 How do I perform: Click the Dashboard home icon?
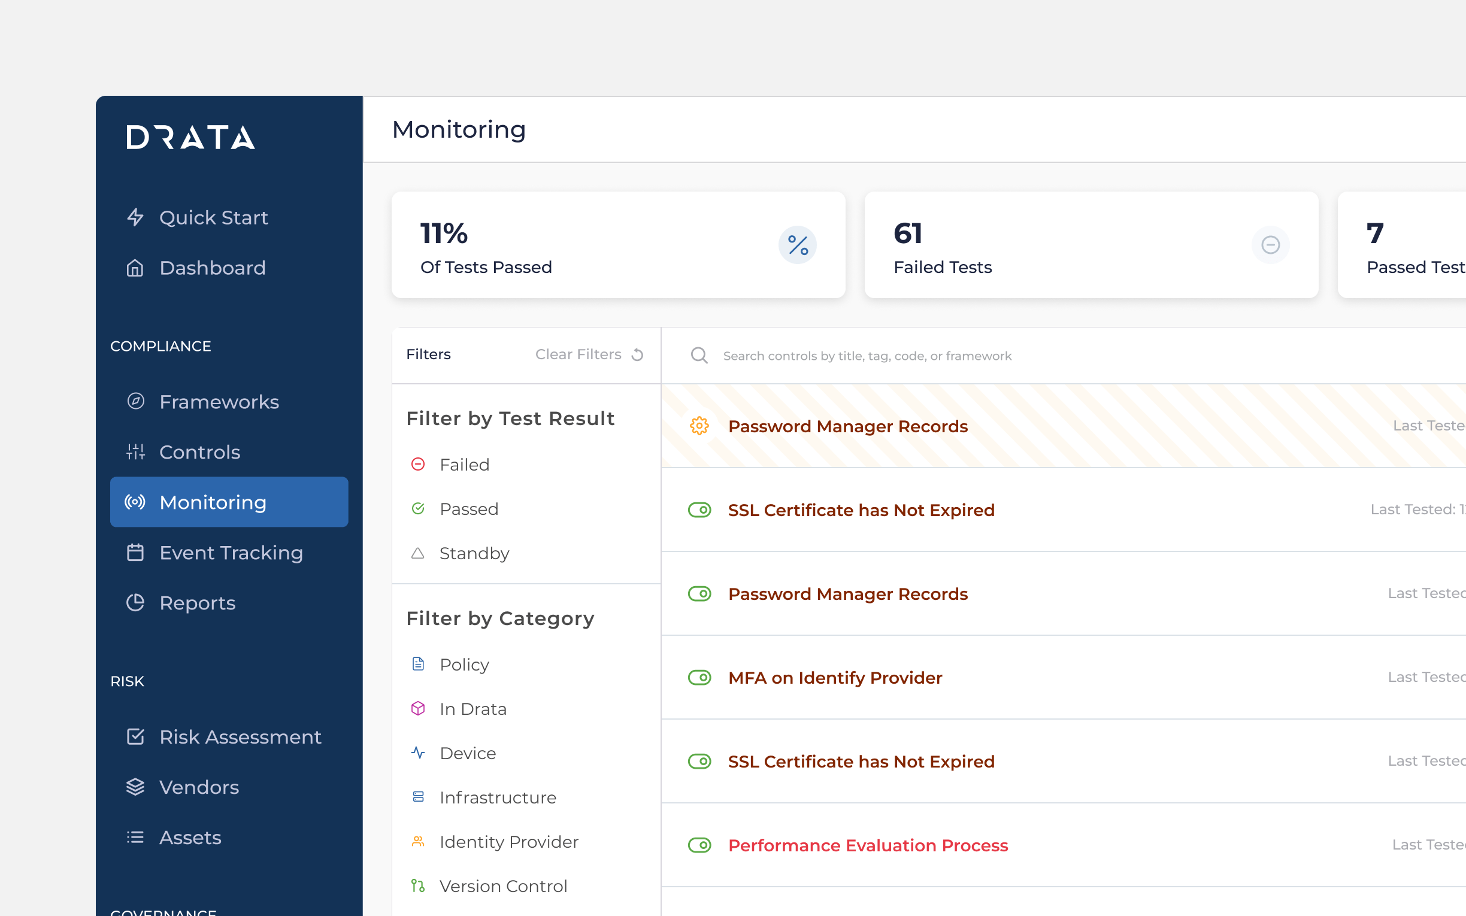pyautogui.click(x=135, y=268)
